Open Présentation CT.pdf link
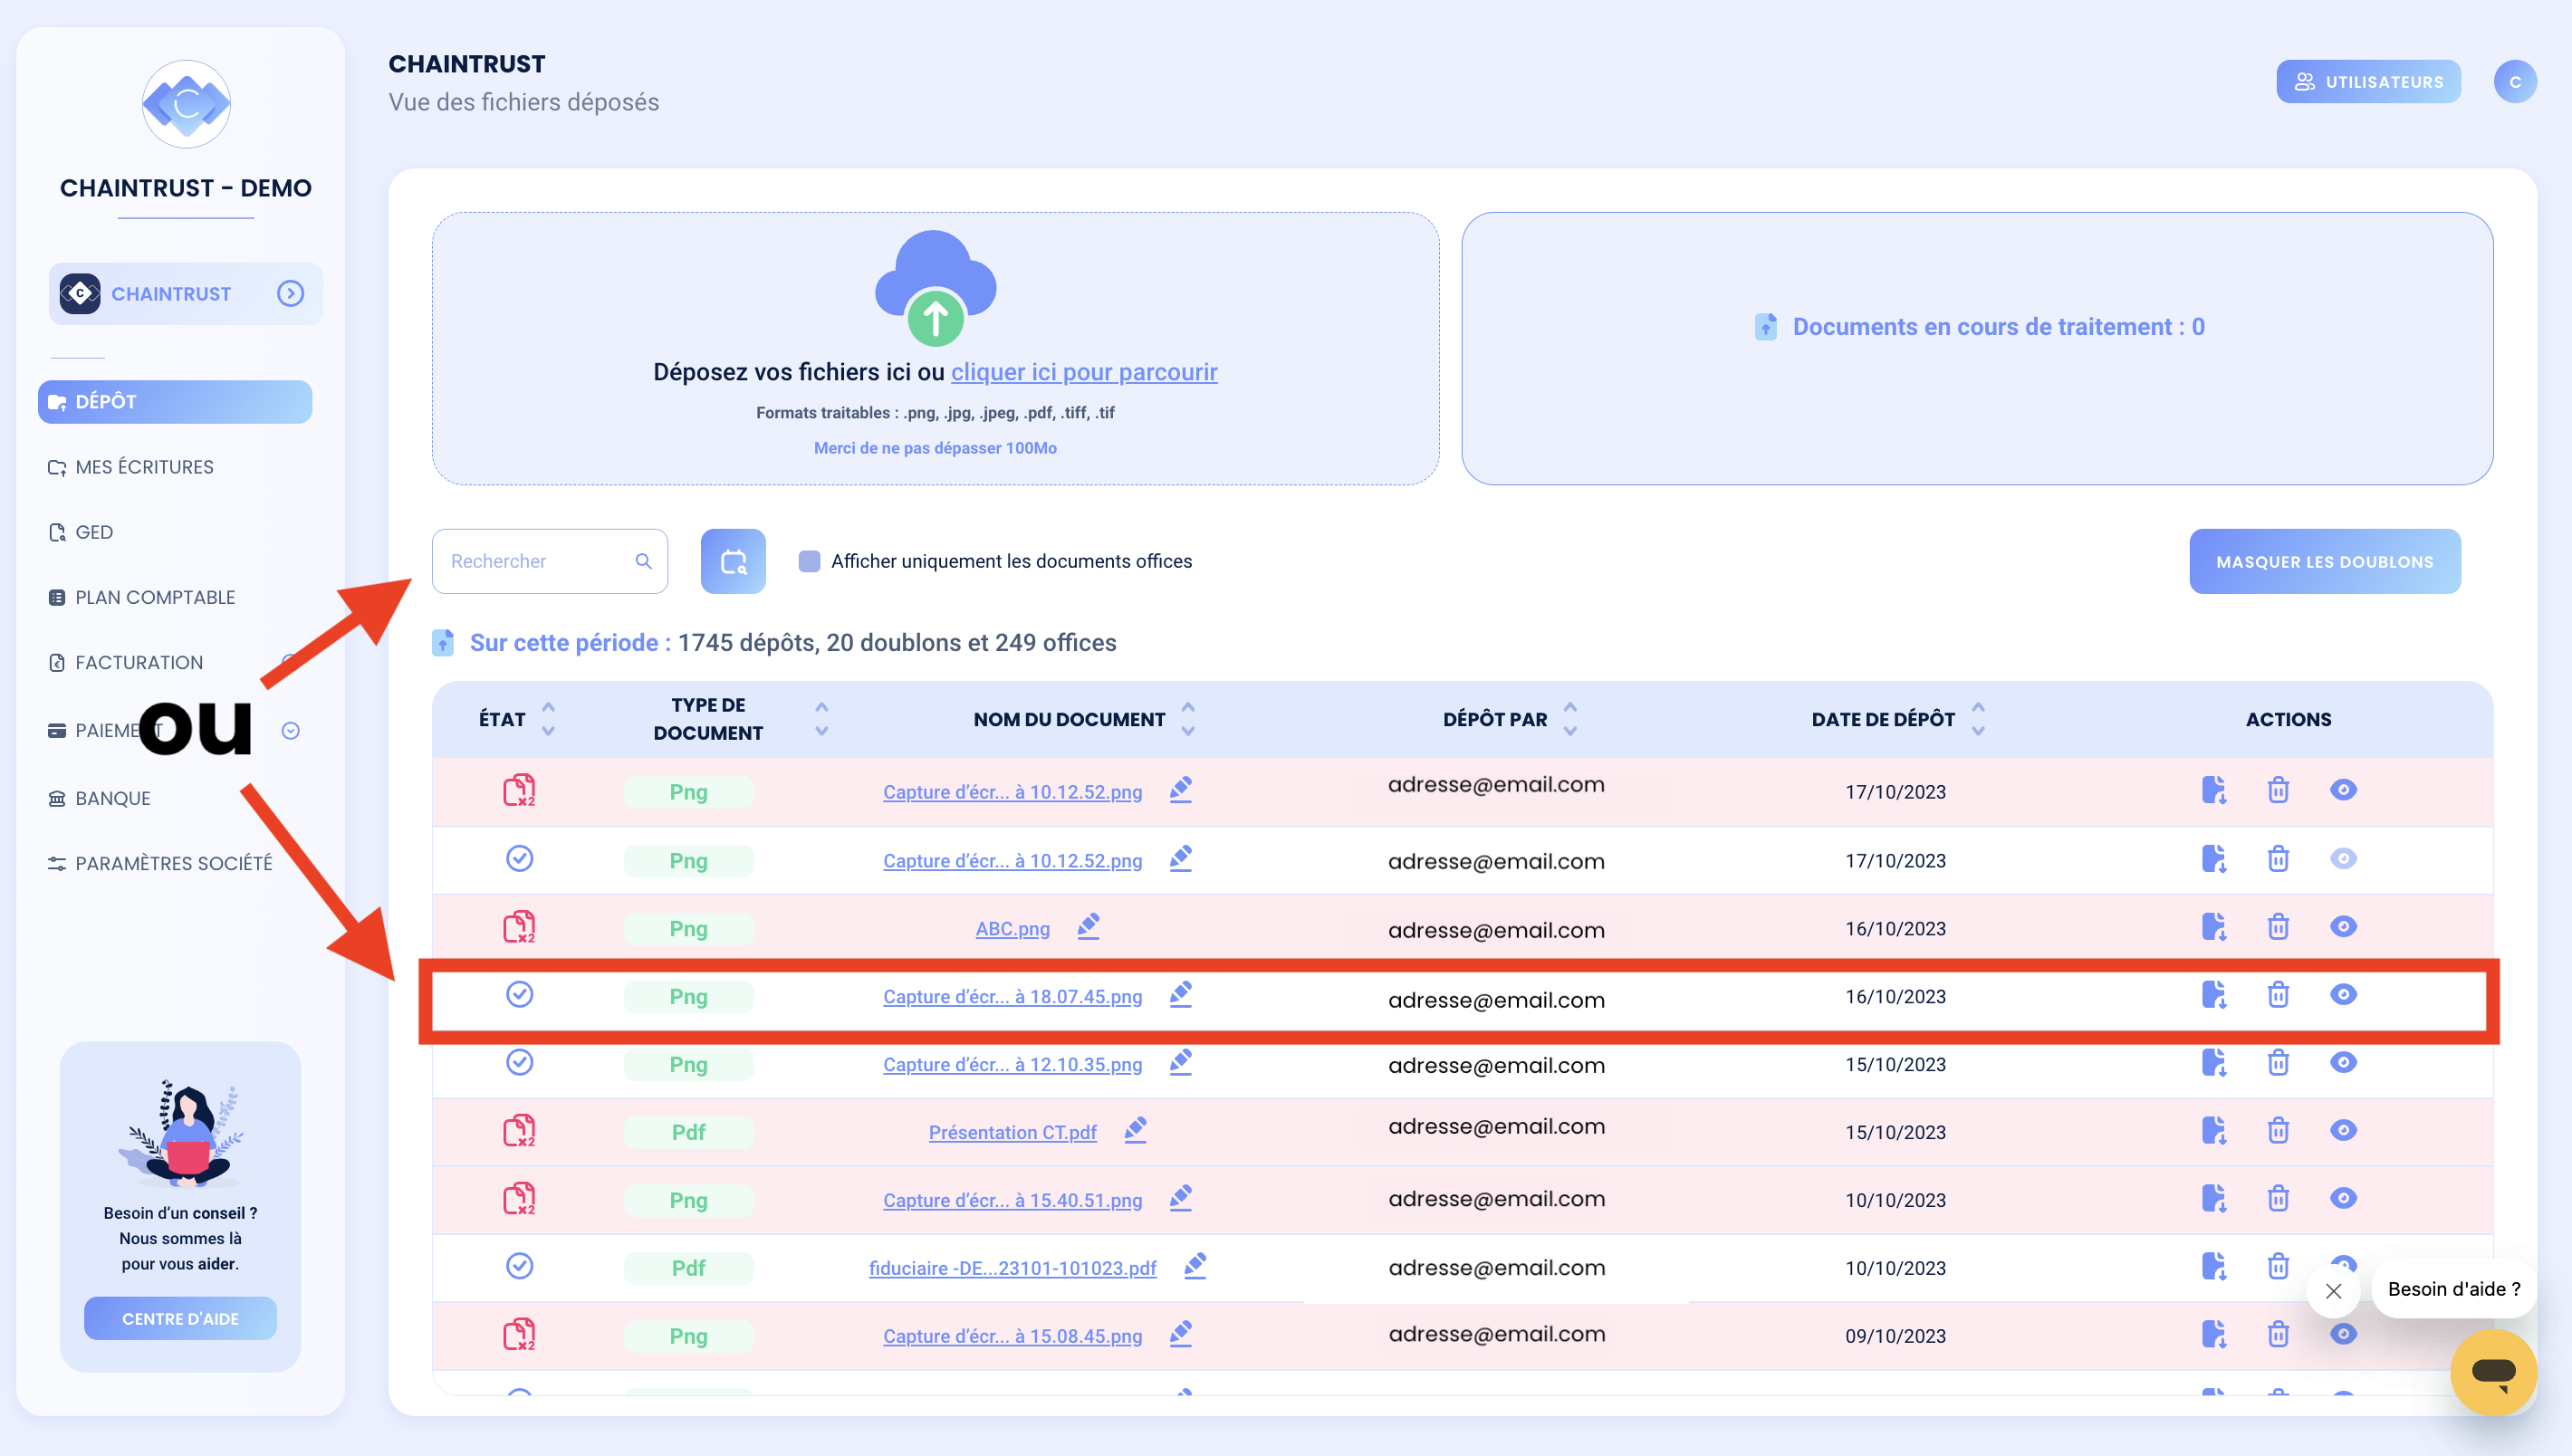The width and height of the screenshot is (2572, 1456). pyautogui.click(x=1012, y=1132)
